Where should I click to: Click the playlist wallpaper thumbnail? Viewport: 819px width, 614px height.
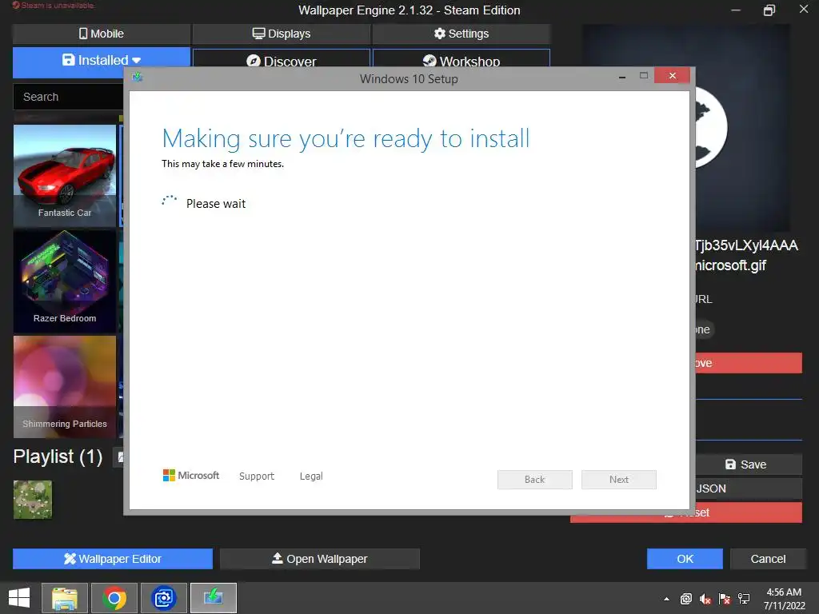pyautogui.click(x=33, y=500)
